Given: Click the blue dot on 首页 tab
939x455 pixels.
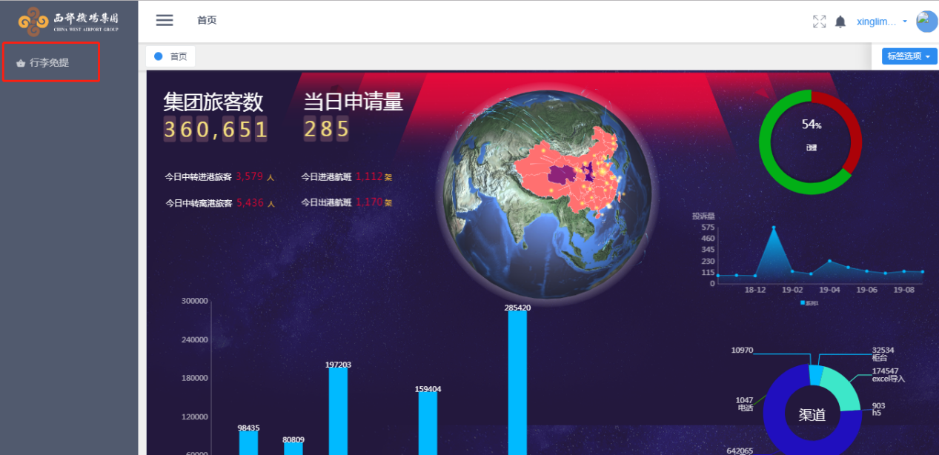Looking at the screenshot, I should pos(158,56).
